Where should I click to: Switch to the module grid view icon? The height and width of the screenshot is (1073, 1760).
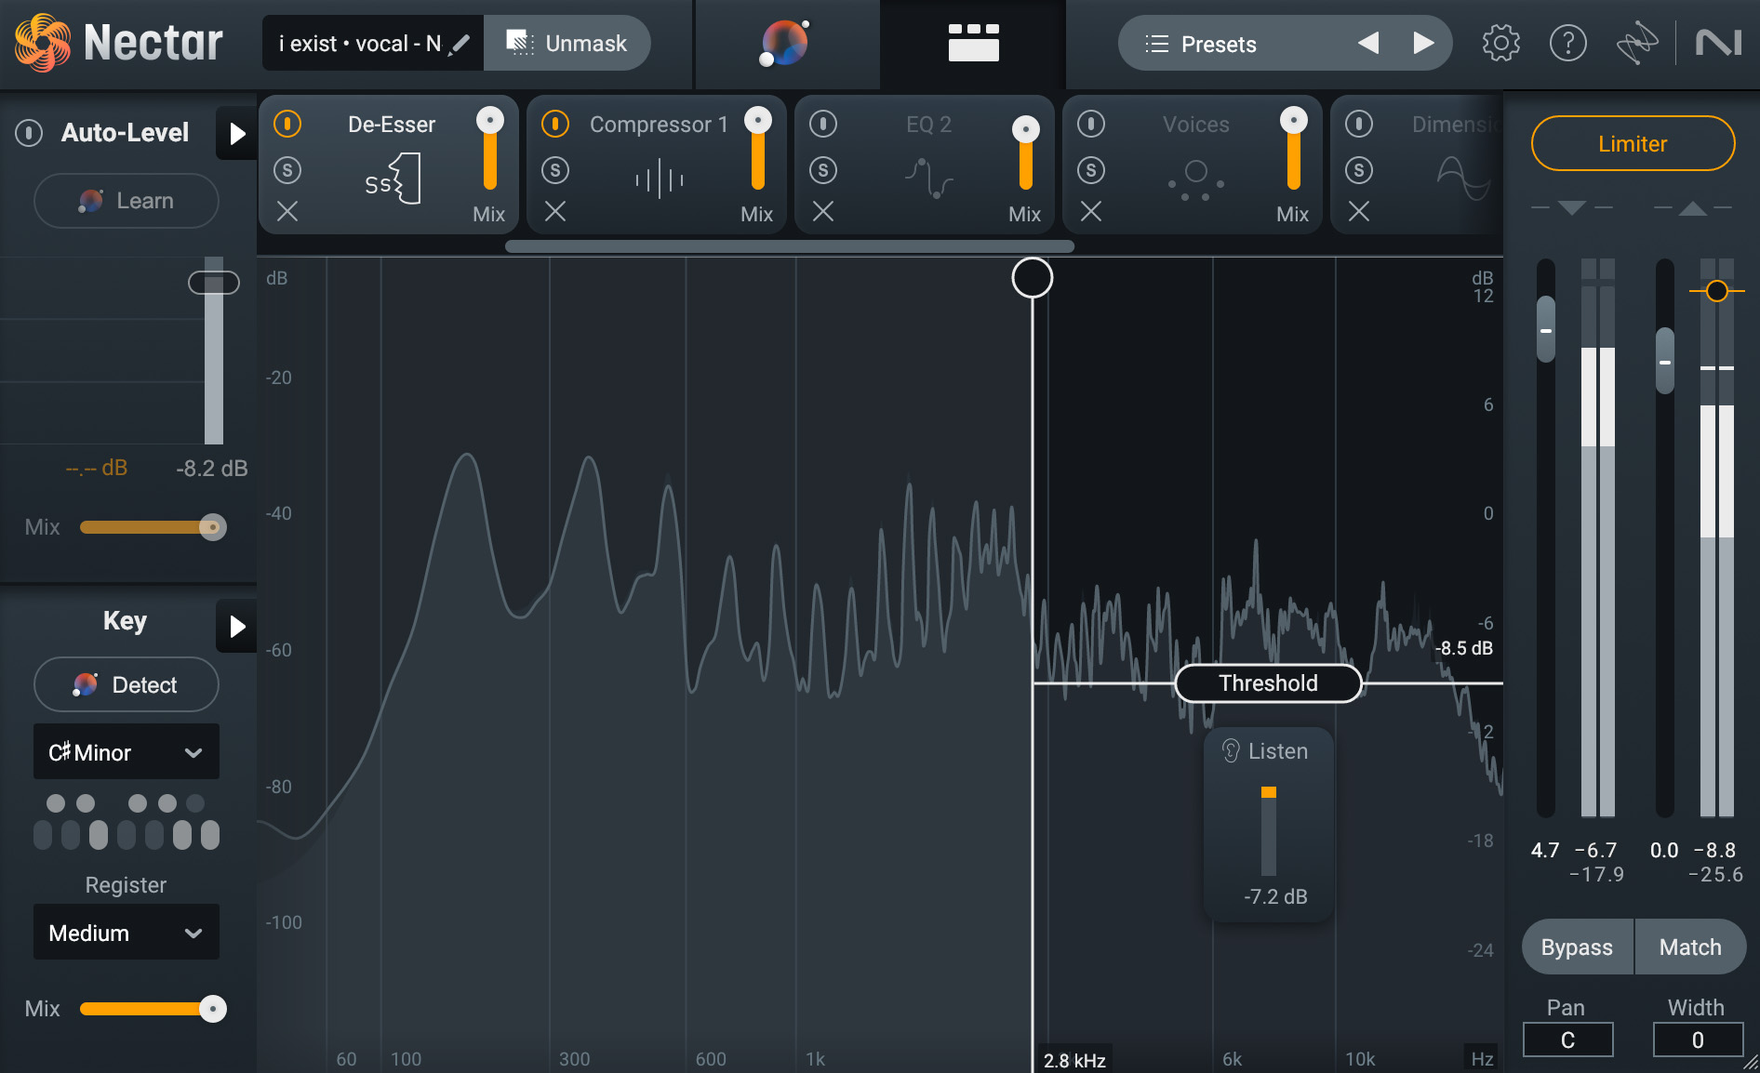(x=973, y=43)
